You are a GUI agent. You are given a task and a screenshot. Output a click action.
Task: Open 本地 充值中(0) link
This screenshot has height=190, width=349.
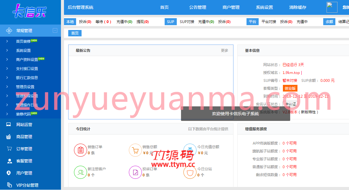point(124,22)
